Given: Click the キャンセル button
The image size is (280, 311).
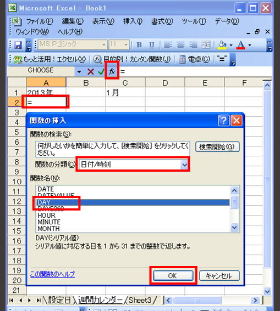Looking at the screenshot, I should coord(219,276).
